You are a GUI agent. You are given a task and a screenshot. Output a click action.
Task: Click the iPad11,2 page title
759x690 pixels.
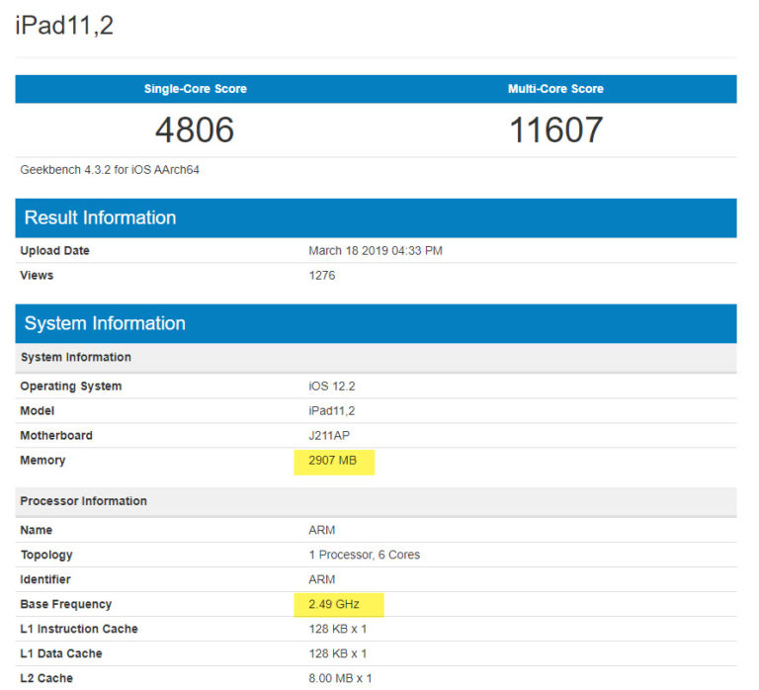64,26
